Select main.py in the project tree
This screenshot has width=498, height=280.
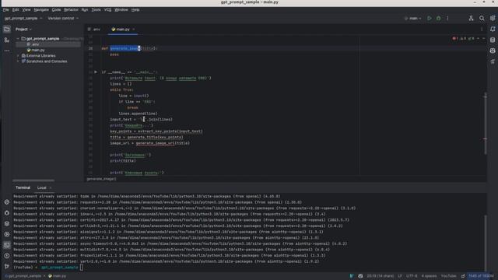click(36, 50)
